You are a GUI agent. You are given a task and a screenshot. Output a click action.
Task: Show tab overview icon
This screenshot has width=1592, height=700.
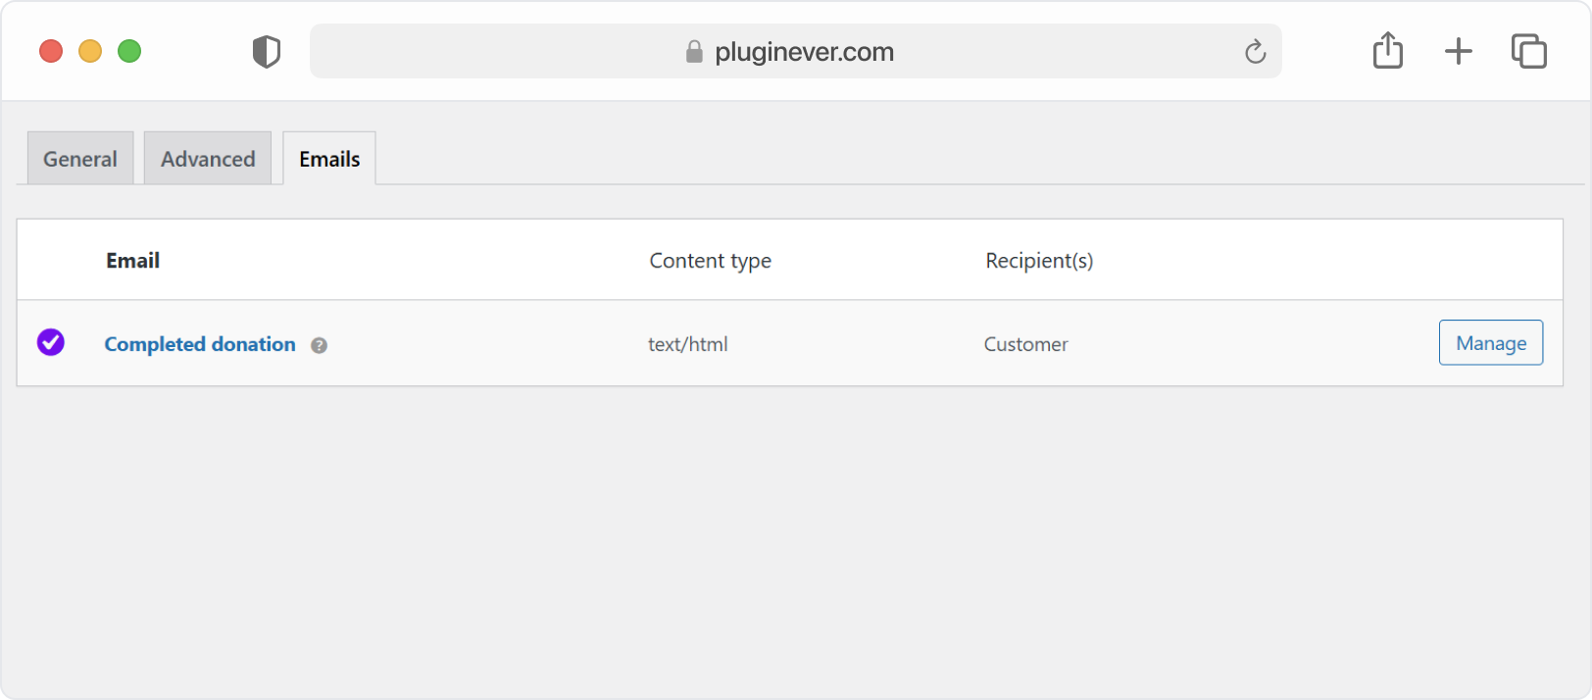coord(1529,51)
